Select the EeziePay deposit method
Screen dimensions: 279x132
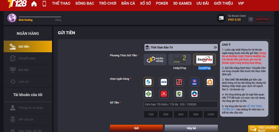click(x=204, y=60)
